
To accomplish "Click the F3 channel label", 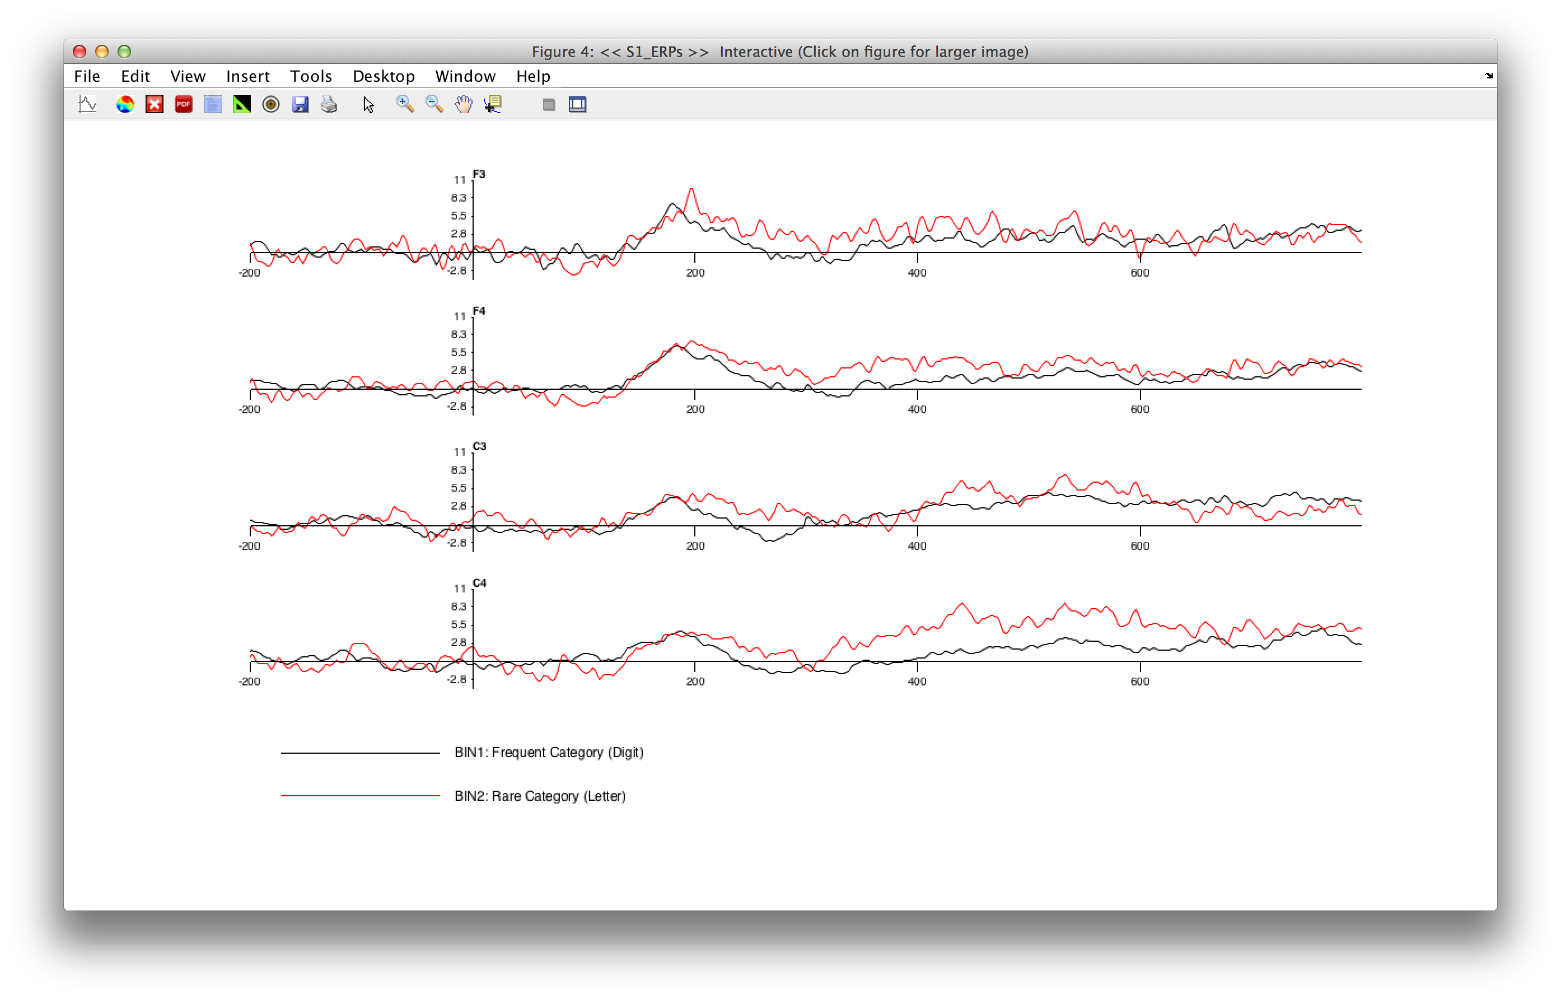I will (479, 175).
